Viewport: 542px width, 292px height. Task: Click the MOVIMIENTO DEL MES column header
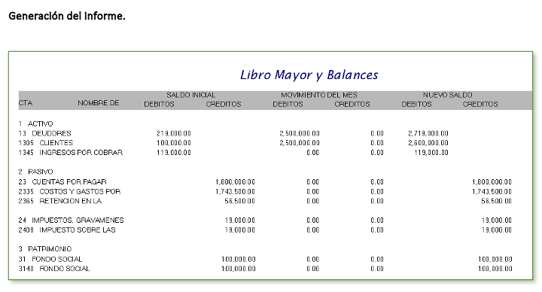318,95
